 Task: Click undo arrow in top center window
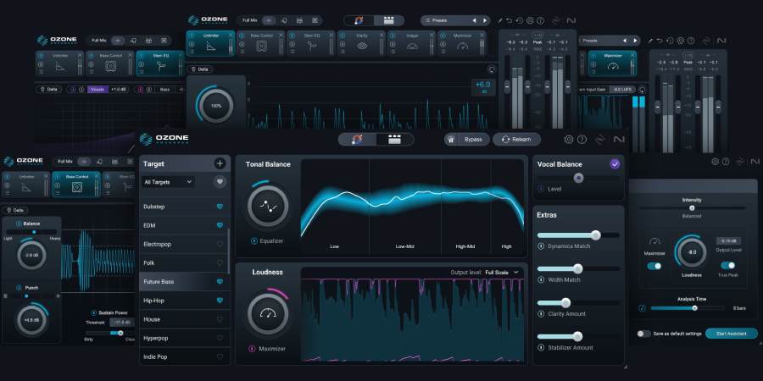pyautogui.click(x=509, y=21)
